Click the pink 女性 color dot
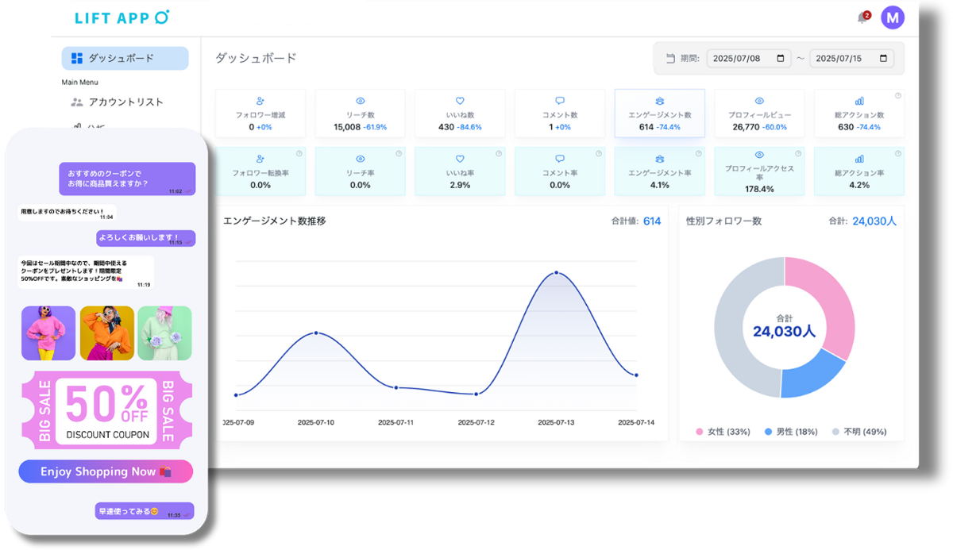Screen dimensions: 953x550 point(700,432)
